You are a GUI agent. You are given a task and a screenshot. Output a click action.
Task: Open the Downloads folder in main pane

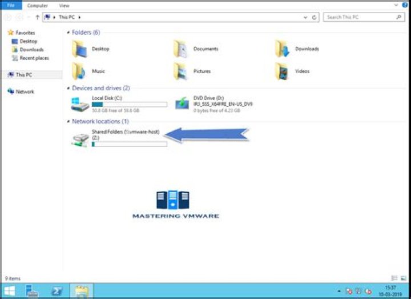tap(282, 49)
